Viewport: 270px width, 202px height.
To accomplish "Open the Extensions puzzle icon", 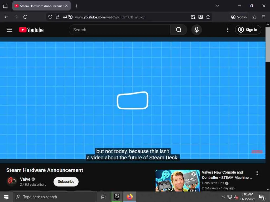I will [254, 17].
